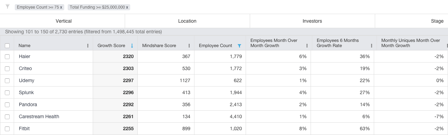Viewport: 448px width, 135px height.
Task: Click Fitbit's 63% six-month growth rate
Action: tap(365, 128)
